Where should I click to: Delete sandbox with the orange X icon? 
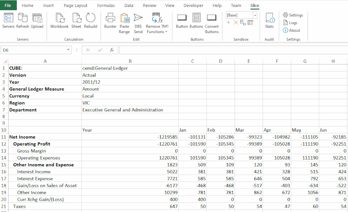click(236, 23)
